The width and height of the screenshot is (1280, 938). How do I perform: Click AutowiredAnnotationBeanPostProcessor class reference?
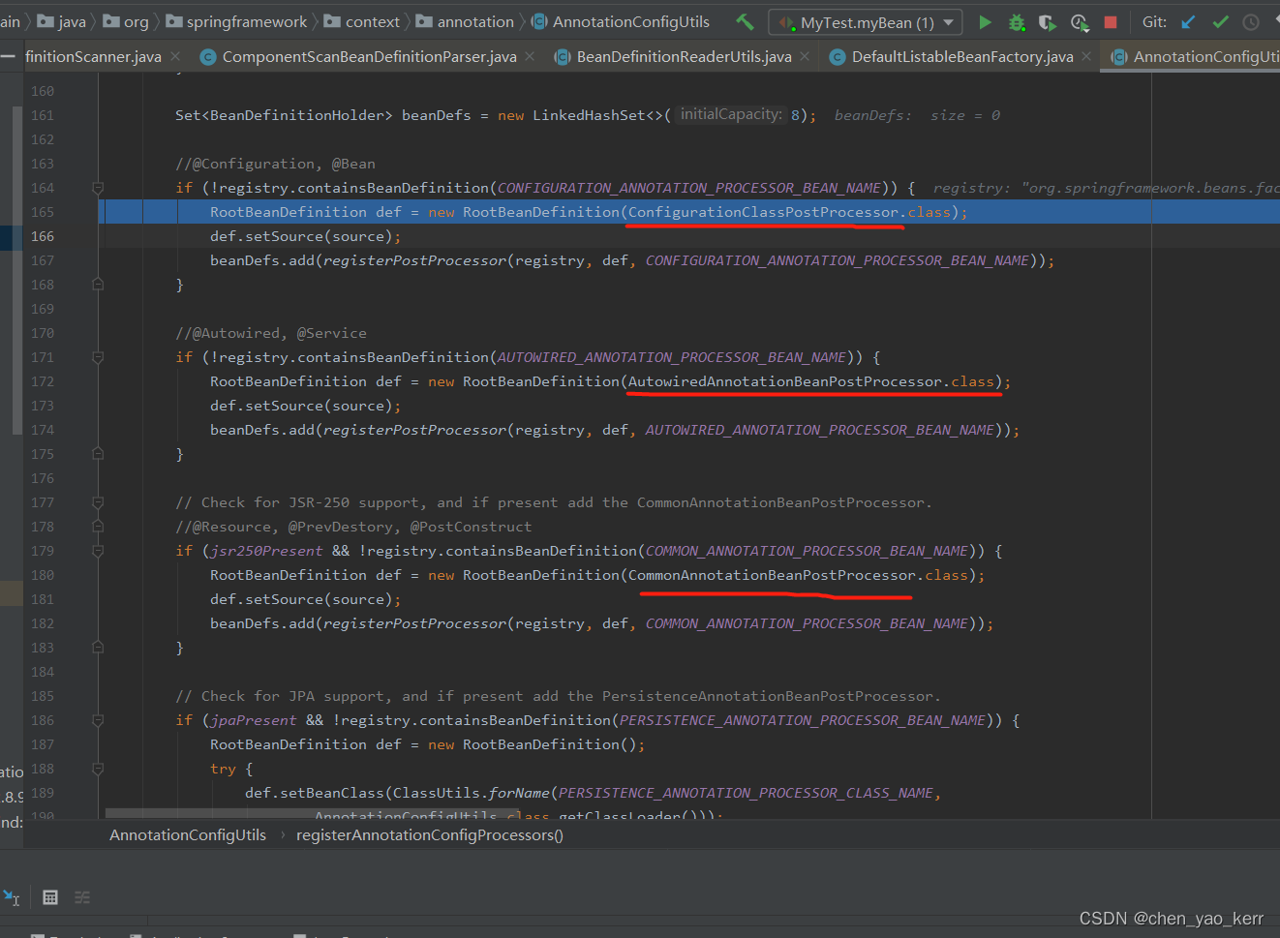[785, 381]
